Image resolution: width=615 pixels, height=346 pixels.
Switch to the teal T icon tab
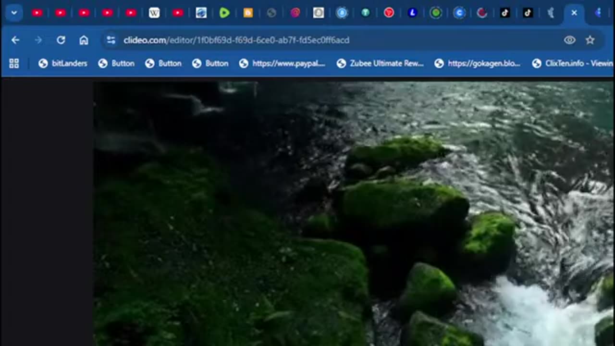pos(365,13)
